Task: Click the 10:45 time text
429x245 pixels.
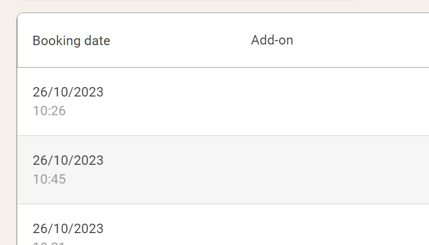Action: (49, 179)
